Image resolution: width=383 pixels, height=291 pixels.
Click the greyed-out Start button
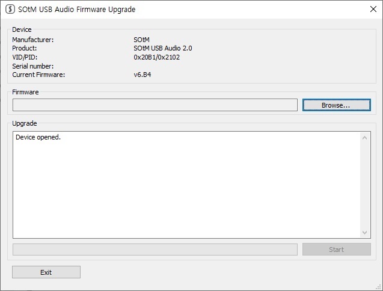pyautogui.click(x=336, y=250)
